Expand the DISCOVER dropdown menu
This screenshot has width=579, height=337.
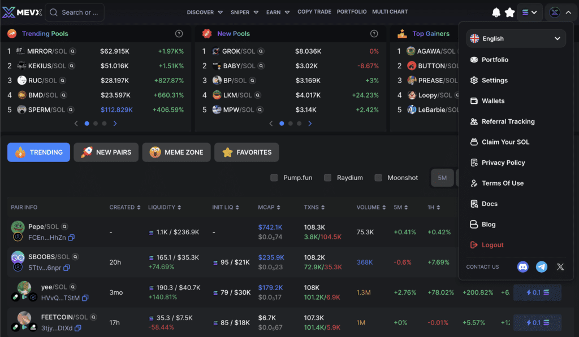205,12
